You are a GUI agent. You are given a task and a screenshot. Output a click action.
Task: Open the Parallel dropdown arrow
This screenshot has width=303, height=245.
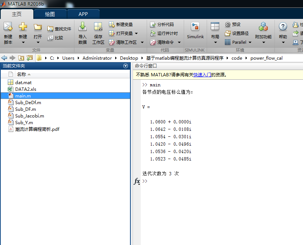pyautogui.click(x=250, y=42)
